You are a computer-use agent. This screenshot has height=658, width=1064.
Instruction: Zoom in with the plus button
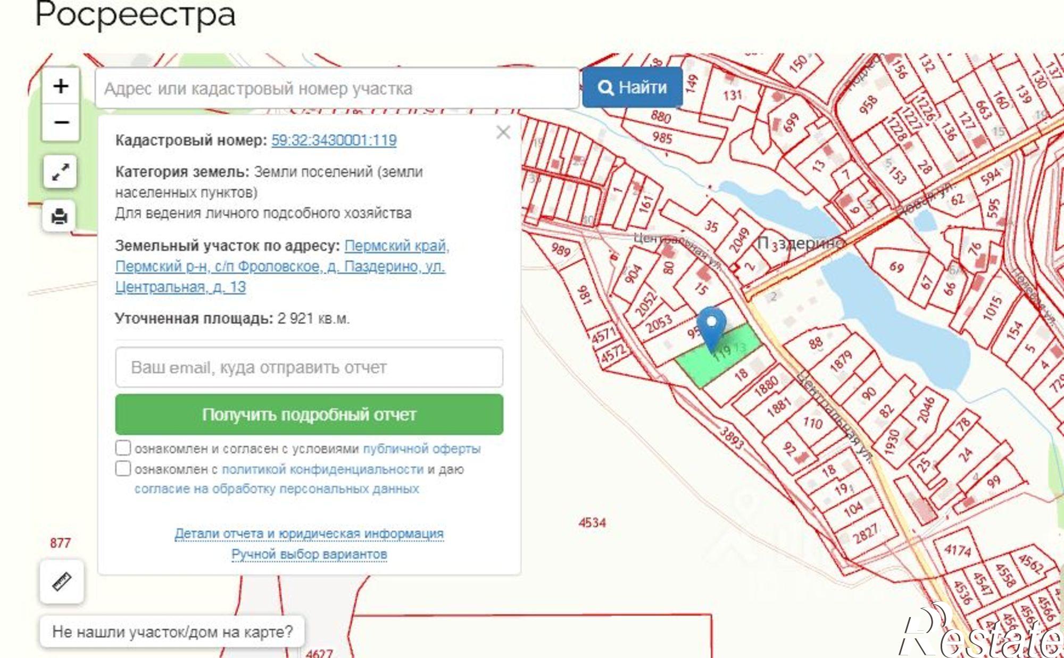click(x=61, y=86)
